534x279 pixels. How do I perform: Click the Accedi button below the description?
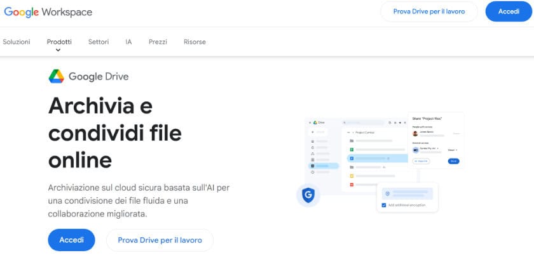pos(71,240)
